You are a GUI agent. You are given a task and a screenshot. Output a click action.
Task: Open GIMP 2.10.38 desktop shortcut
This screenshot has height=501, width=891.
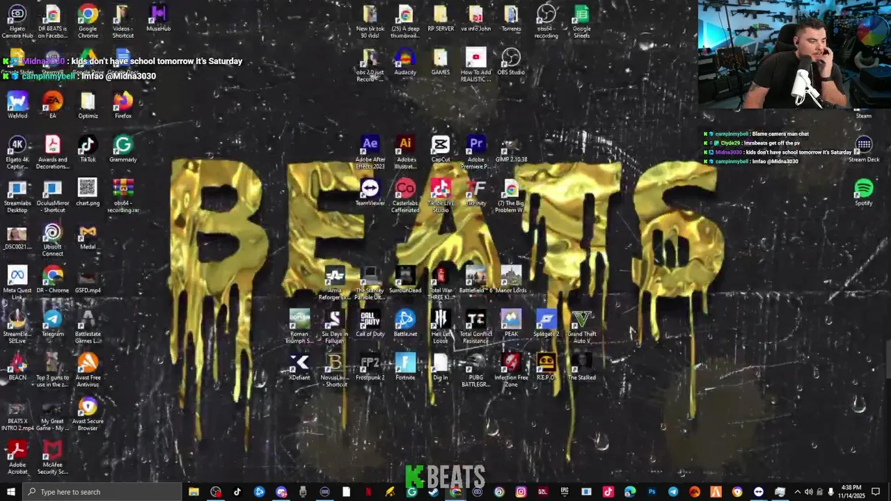pos(511,149)
